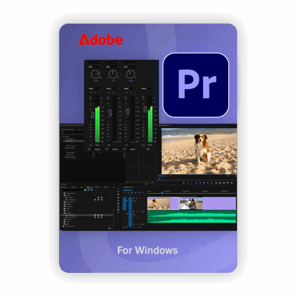Click the 'For Windows' label
296x296 pixels.
point(147,250)
